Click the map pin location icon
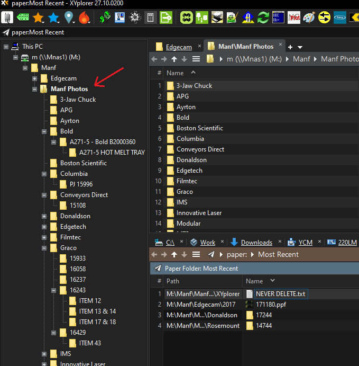Viewport: 359px width, 366px height. click(x=69, y=17)
